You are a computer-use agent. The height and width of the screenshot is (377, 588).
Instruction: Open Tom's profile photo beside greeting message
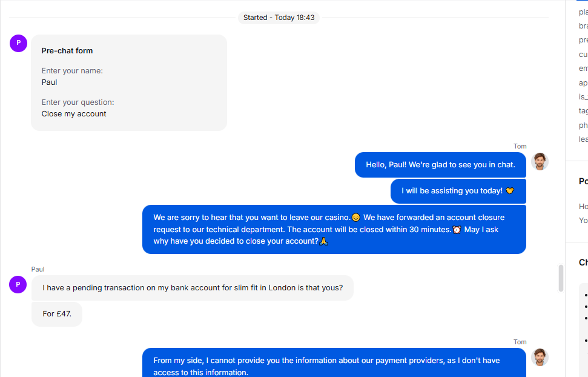pyautogui.click(x=540, y=161)
